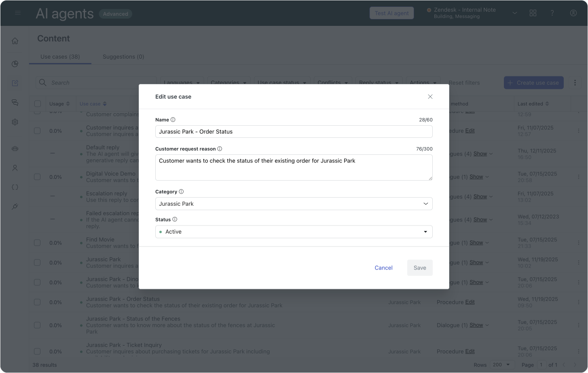Open the settings gear sidebar icon
Viewport: 588px width, 373px height.
(x=15, y=122)
